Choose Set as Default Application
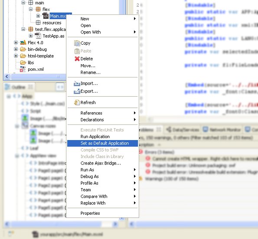 (103, 143)
